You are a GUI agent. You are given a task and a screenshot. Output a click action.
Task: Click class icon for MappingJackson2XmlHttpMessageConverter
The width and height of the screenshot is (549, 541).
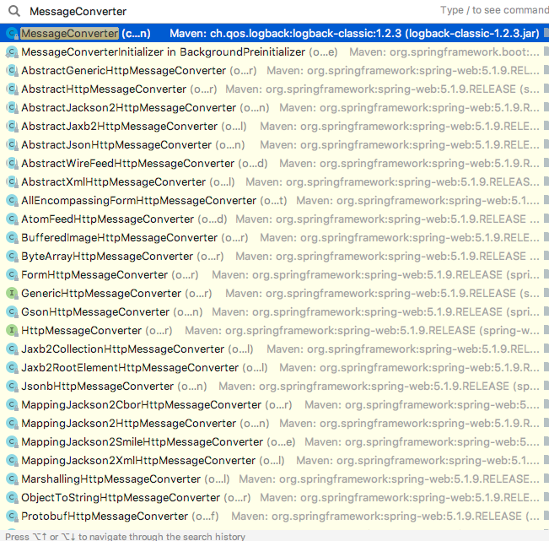coord(13,461)
